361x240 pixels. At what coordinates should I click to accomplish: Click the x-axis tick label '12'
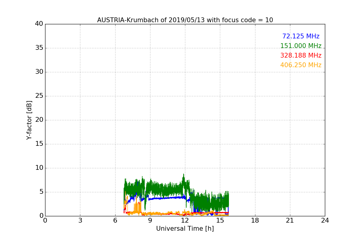(185, 220)
